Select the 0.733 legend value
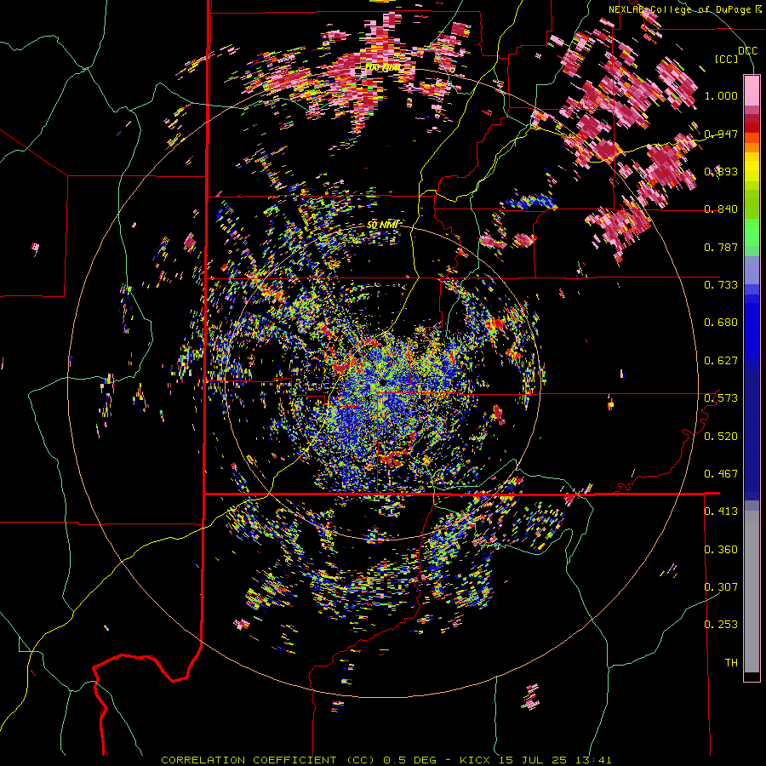766x766 pixels. (721, 285)
